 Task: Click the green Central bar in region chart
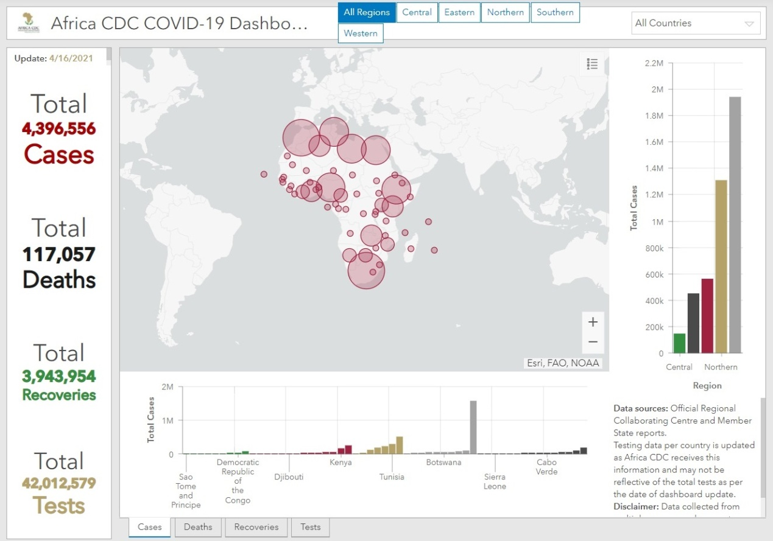[679, 343]
